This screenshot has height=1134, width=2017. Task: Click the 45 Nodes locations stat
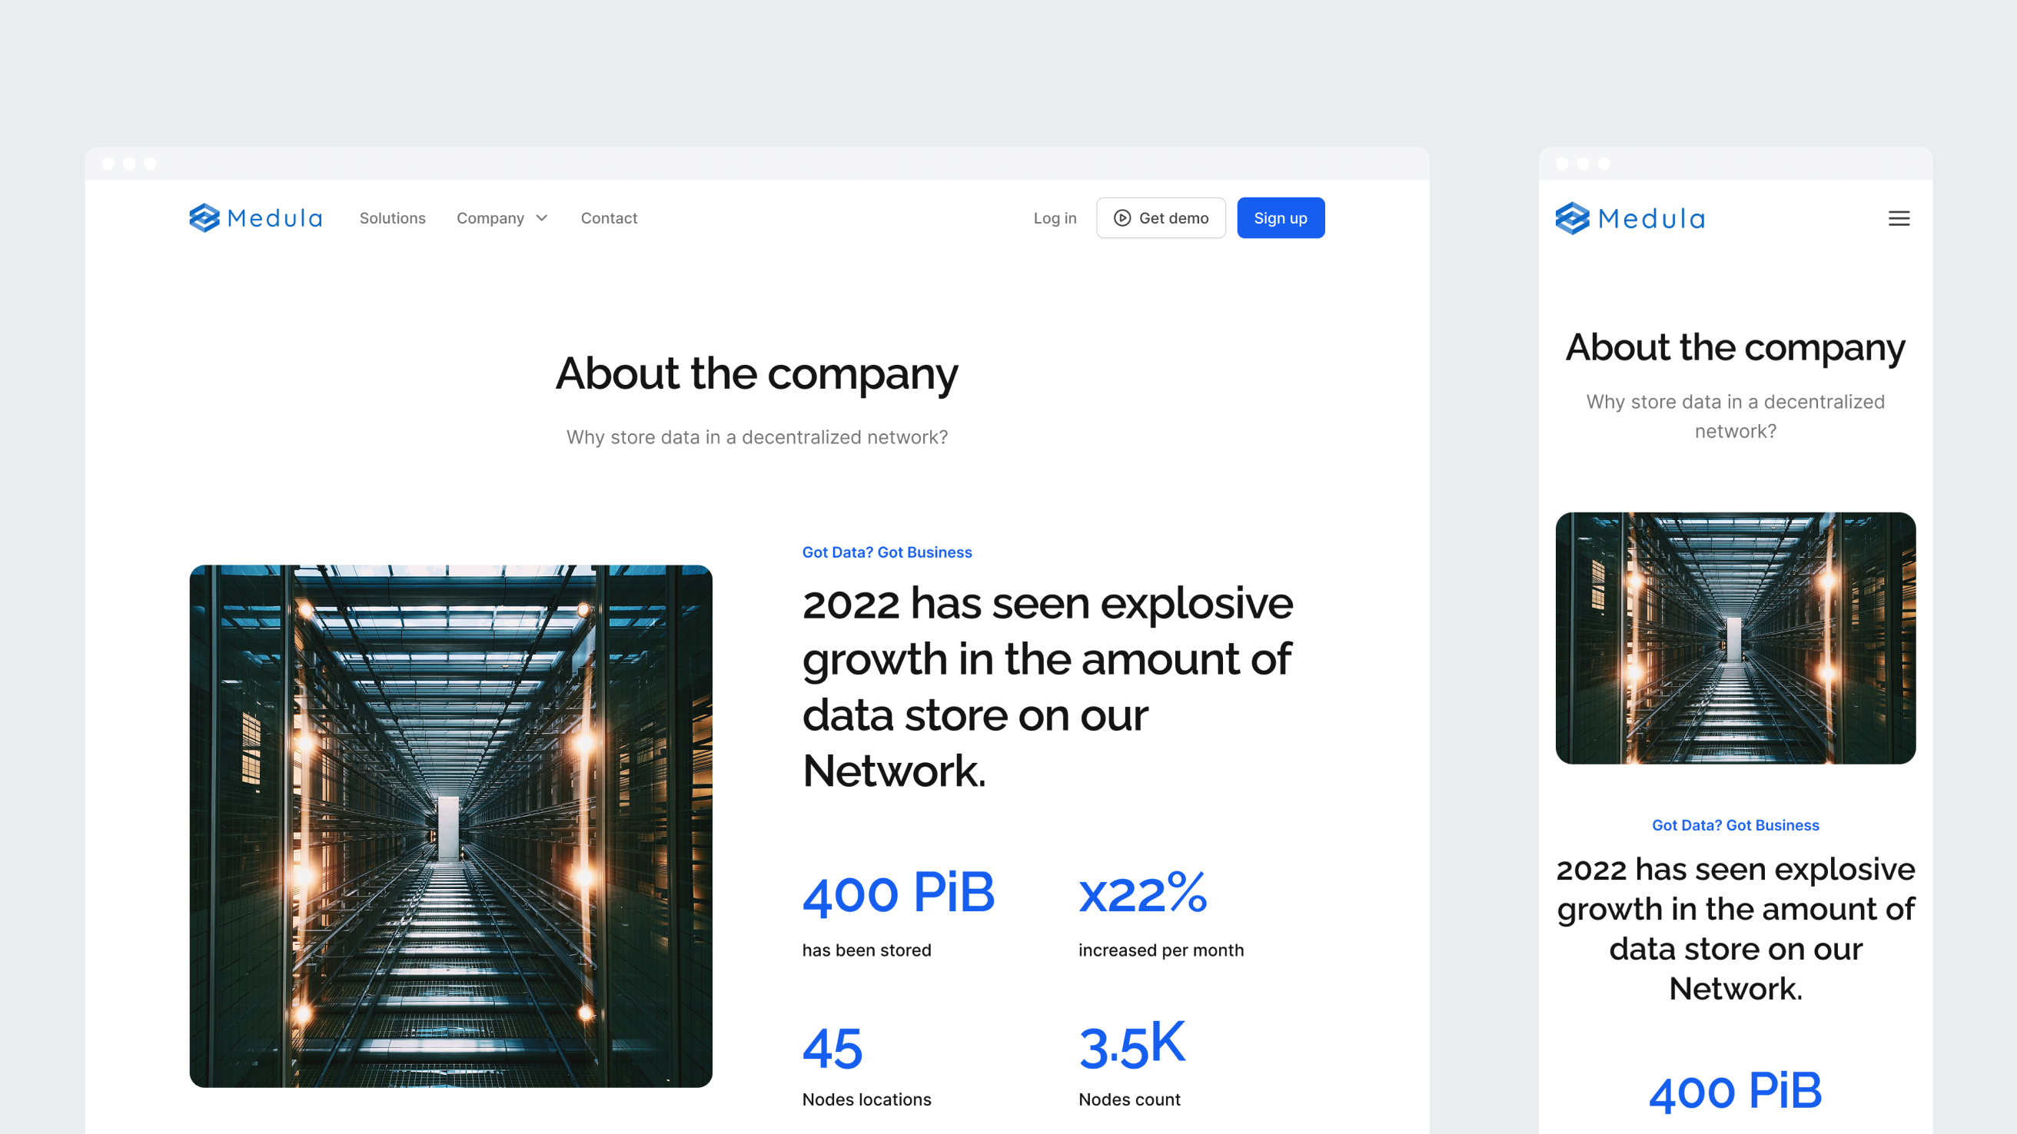[x=832, y=1049]
